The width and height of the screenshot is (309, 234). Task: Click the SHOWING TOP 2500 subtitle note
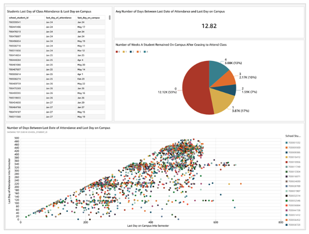pos(27,132)
